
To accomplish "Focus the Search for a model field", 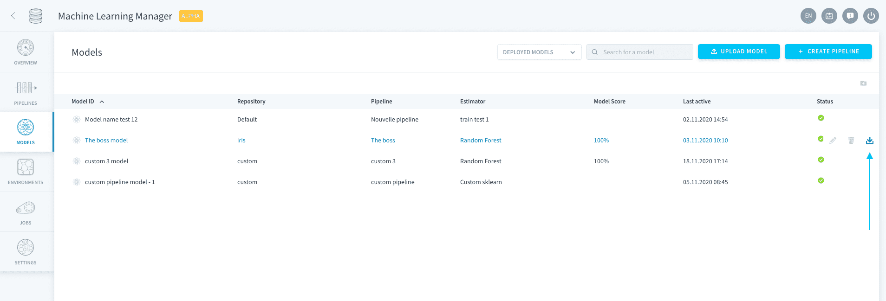I will coord(640,52).
